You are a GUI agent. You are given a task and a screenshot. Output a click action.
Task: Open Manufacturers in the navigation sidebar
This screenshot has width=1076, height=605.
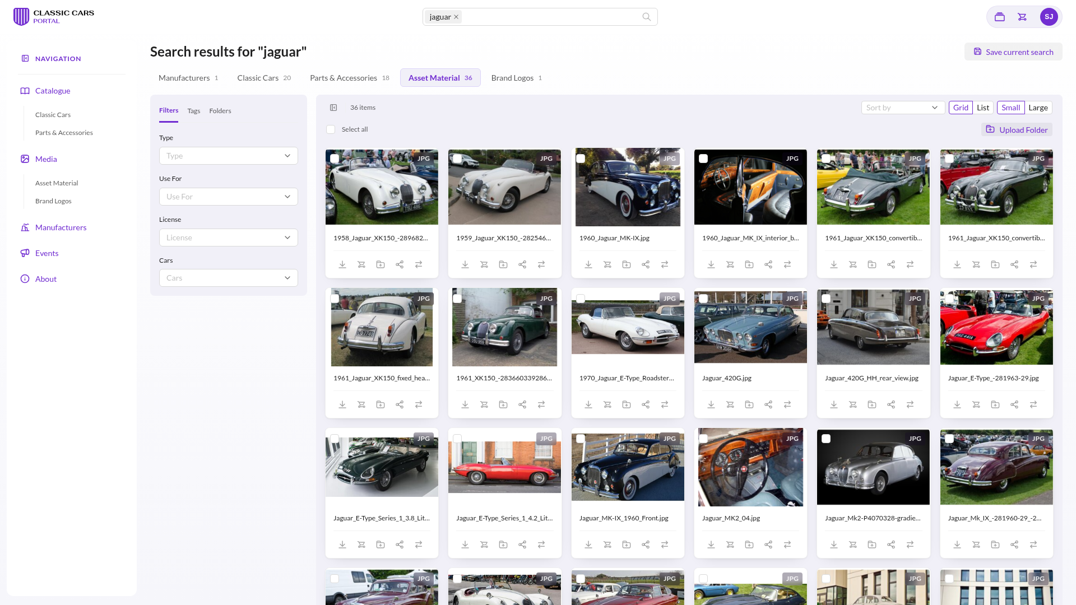tap(61, 227)
